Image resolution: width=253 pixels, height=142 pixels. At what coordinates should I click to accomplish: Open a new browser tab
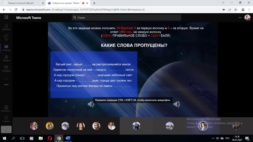point(94,3)
